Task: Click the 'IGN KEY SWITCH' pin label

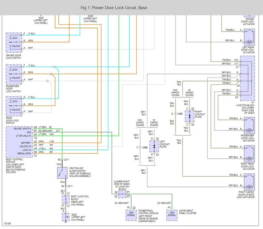Action: pyautogui.click(x=22, y=128)
